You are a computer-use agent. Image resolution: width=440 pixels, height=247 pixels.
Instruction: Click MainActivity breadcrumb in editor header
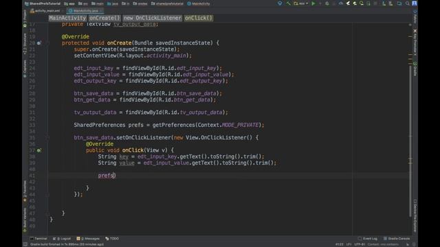(67, 18)
